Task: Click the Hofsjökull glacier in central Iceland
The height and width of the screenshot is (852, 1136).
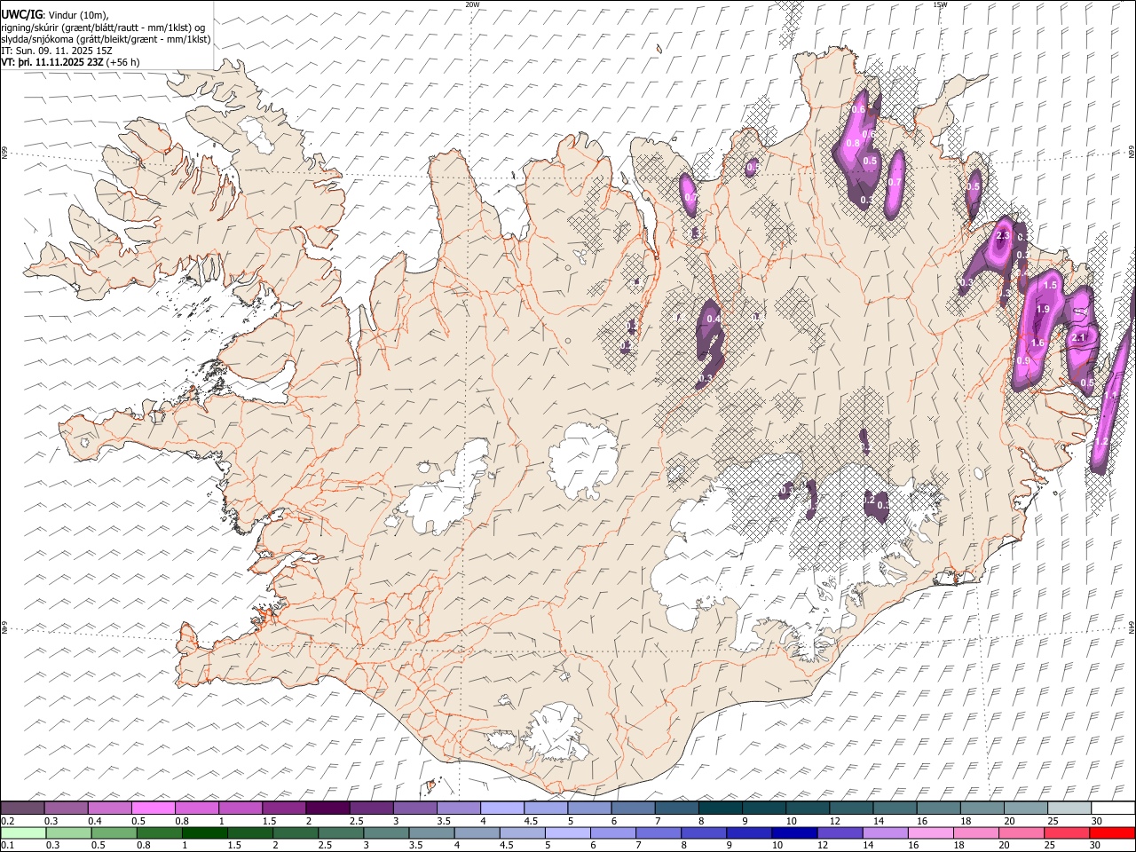Action: 583,461
